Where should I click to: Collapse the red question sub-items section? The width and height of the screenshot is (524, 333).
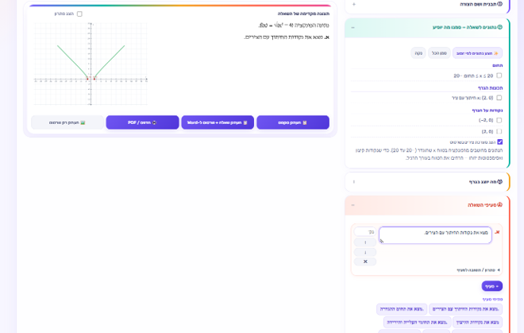[x=353, y=205]
